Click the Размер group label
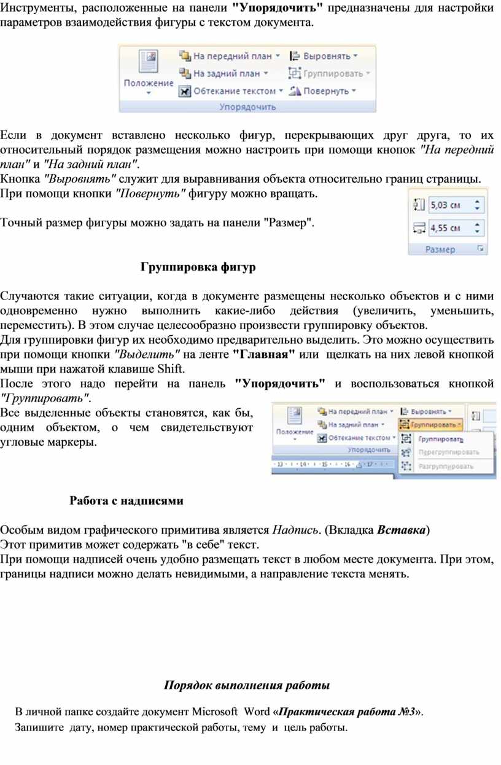The height and width of the screenshot is (765, 501). (441, 249)
